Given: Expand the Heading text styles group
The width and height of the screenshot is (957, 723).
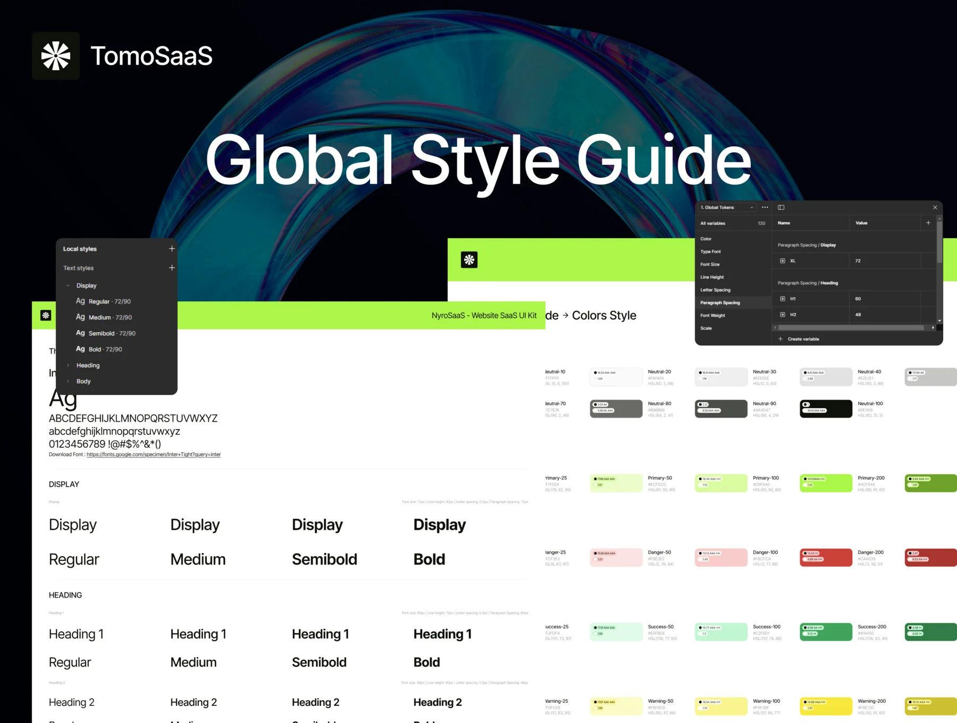Looking at the screenshot, I should [68, 365].
